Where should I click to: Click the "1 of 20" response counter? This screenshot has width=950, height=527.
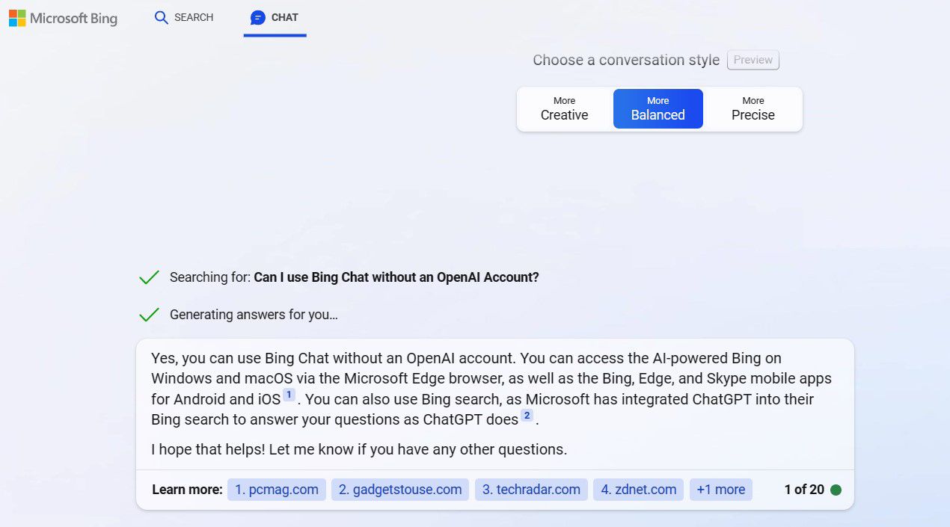(803, 490)
